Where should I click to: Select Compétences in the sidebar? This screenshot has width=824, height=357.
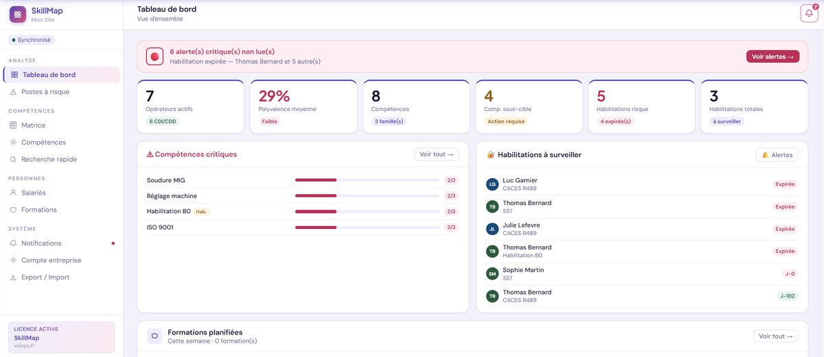(x=62, y=143)
